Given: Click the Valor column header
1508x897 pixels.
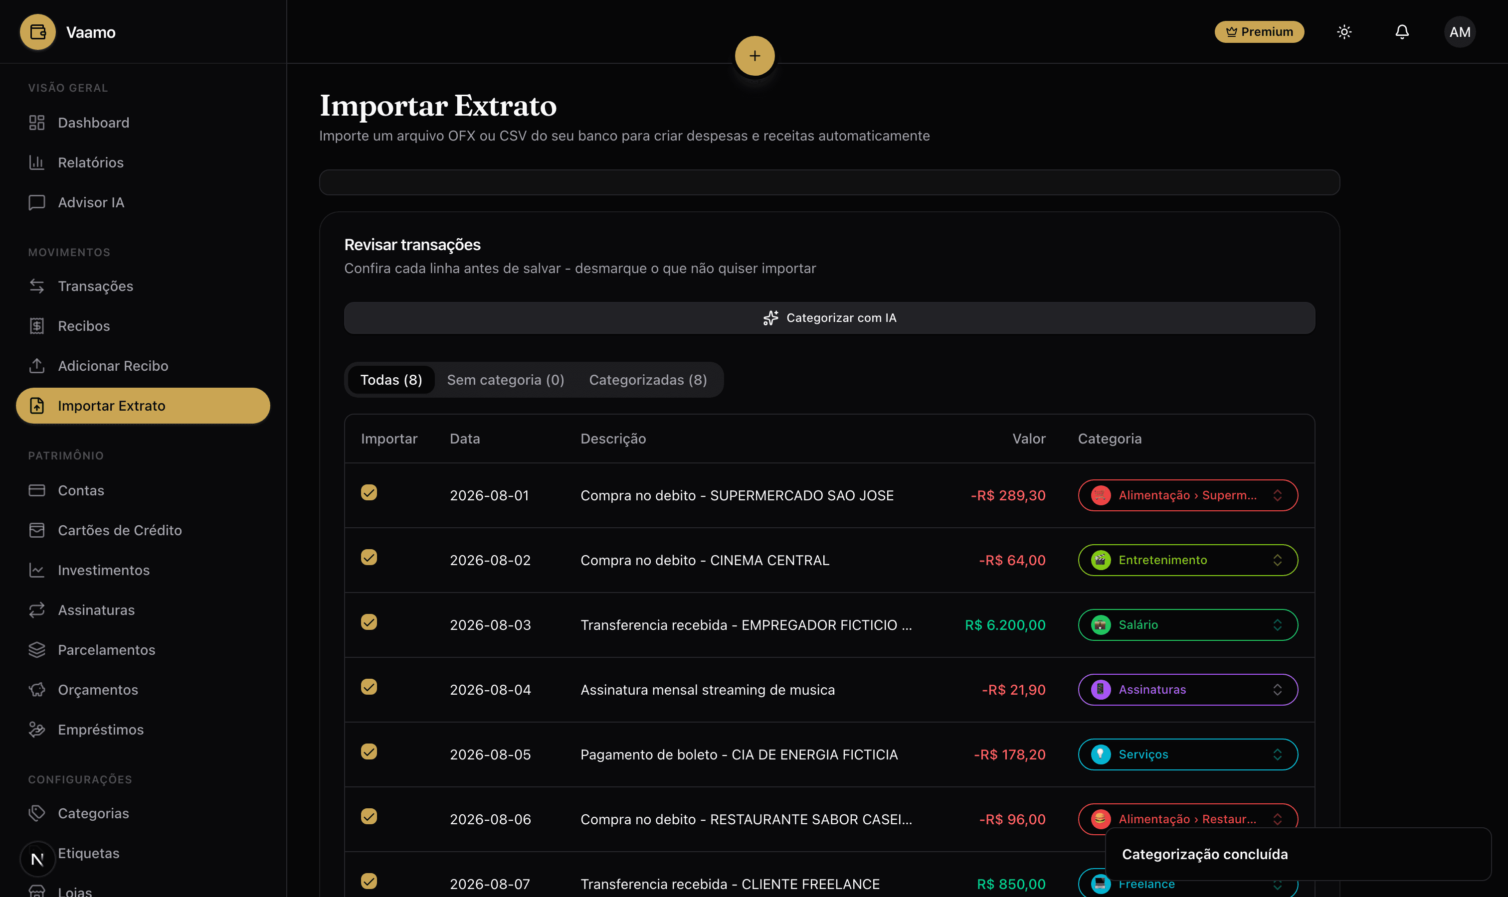Looking at the screenshot, I should point(1029,439).
